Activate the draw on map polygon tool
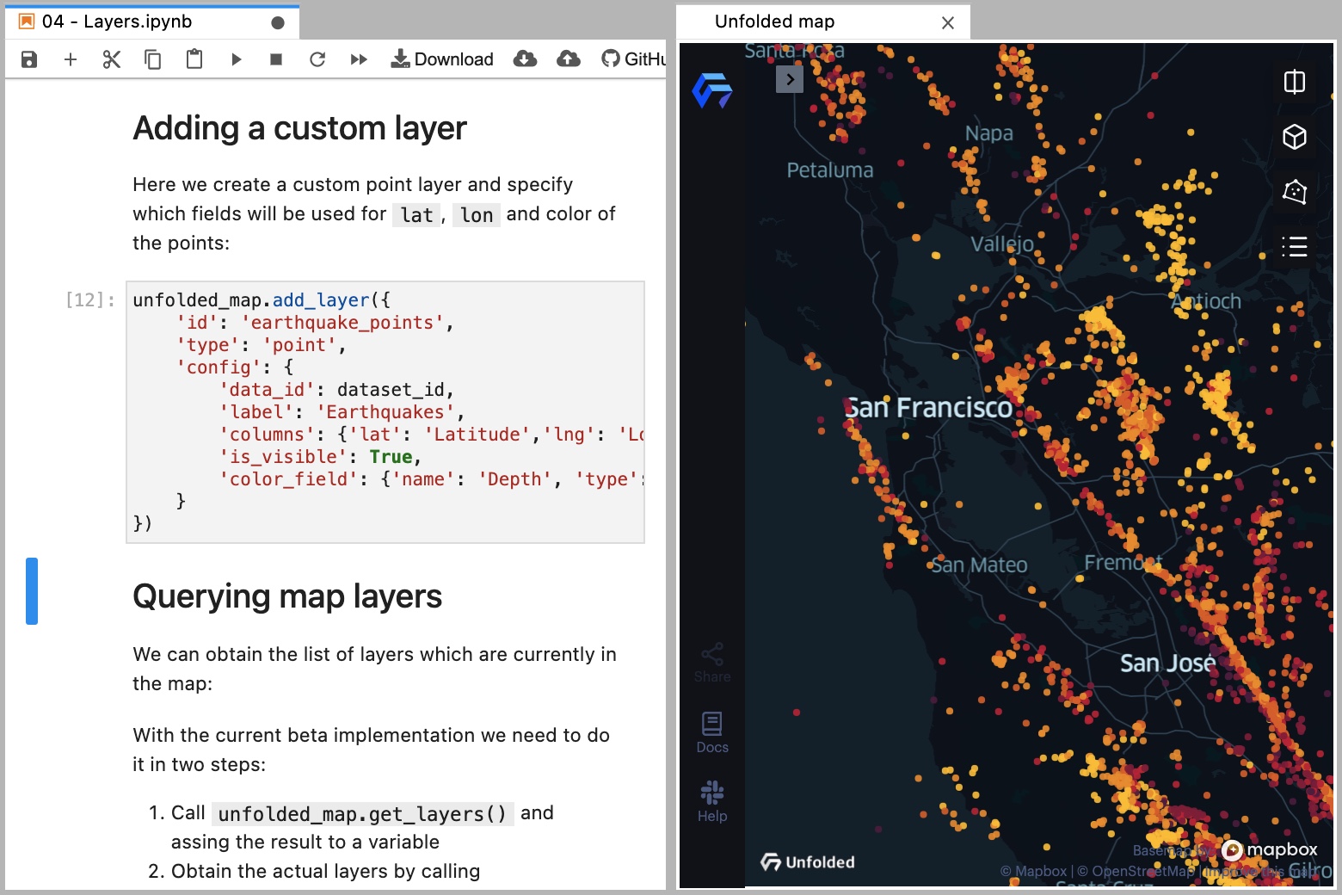The height and width of the screenshot is (895, 1342). click(1295, 192)
